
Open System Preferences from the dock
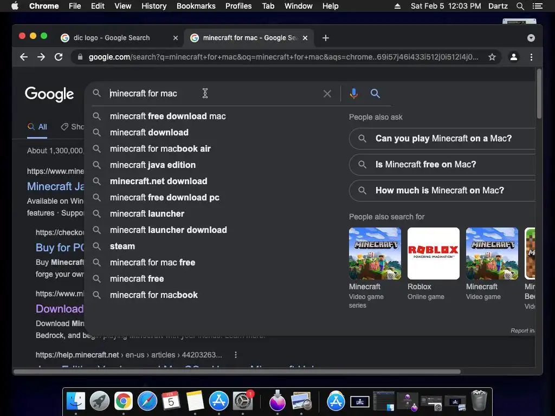point(243,401)
